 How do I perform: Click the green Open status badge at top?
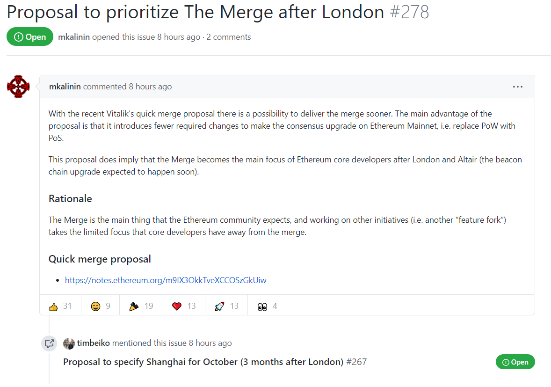point(30,37)
